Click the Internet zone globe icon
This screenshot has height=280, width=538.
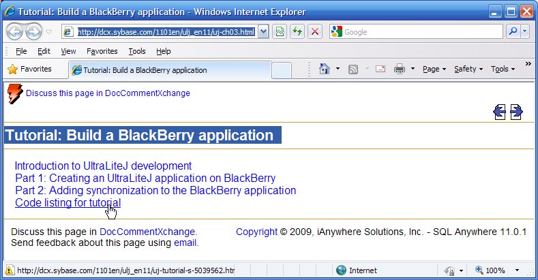pyautogui.click(x=342, y=270)
